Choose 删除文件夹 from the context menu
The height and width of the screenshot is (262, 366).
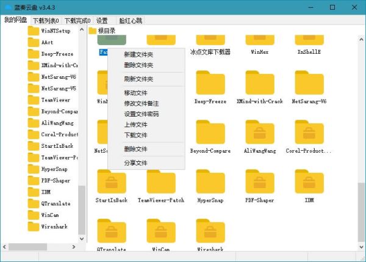pyautogui.click(x=138, y=65)
